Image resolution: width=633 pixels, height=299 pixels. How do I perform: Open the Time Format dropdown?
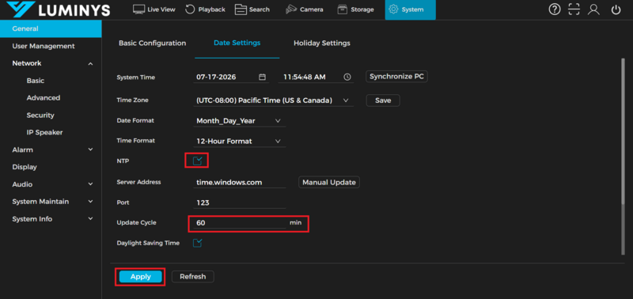coord(240,142)
